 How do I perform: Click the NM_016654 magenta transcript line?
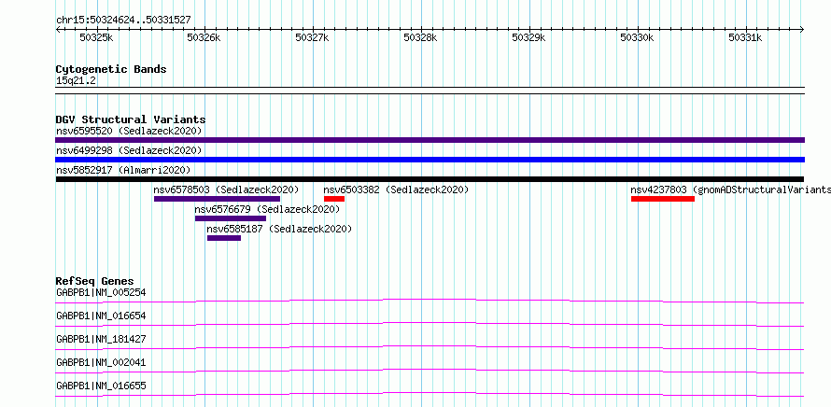pos(430,324)
